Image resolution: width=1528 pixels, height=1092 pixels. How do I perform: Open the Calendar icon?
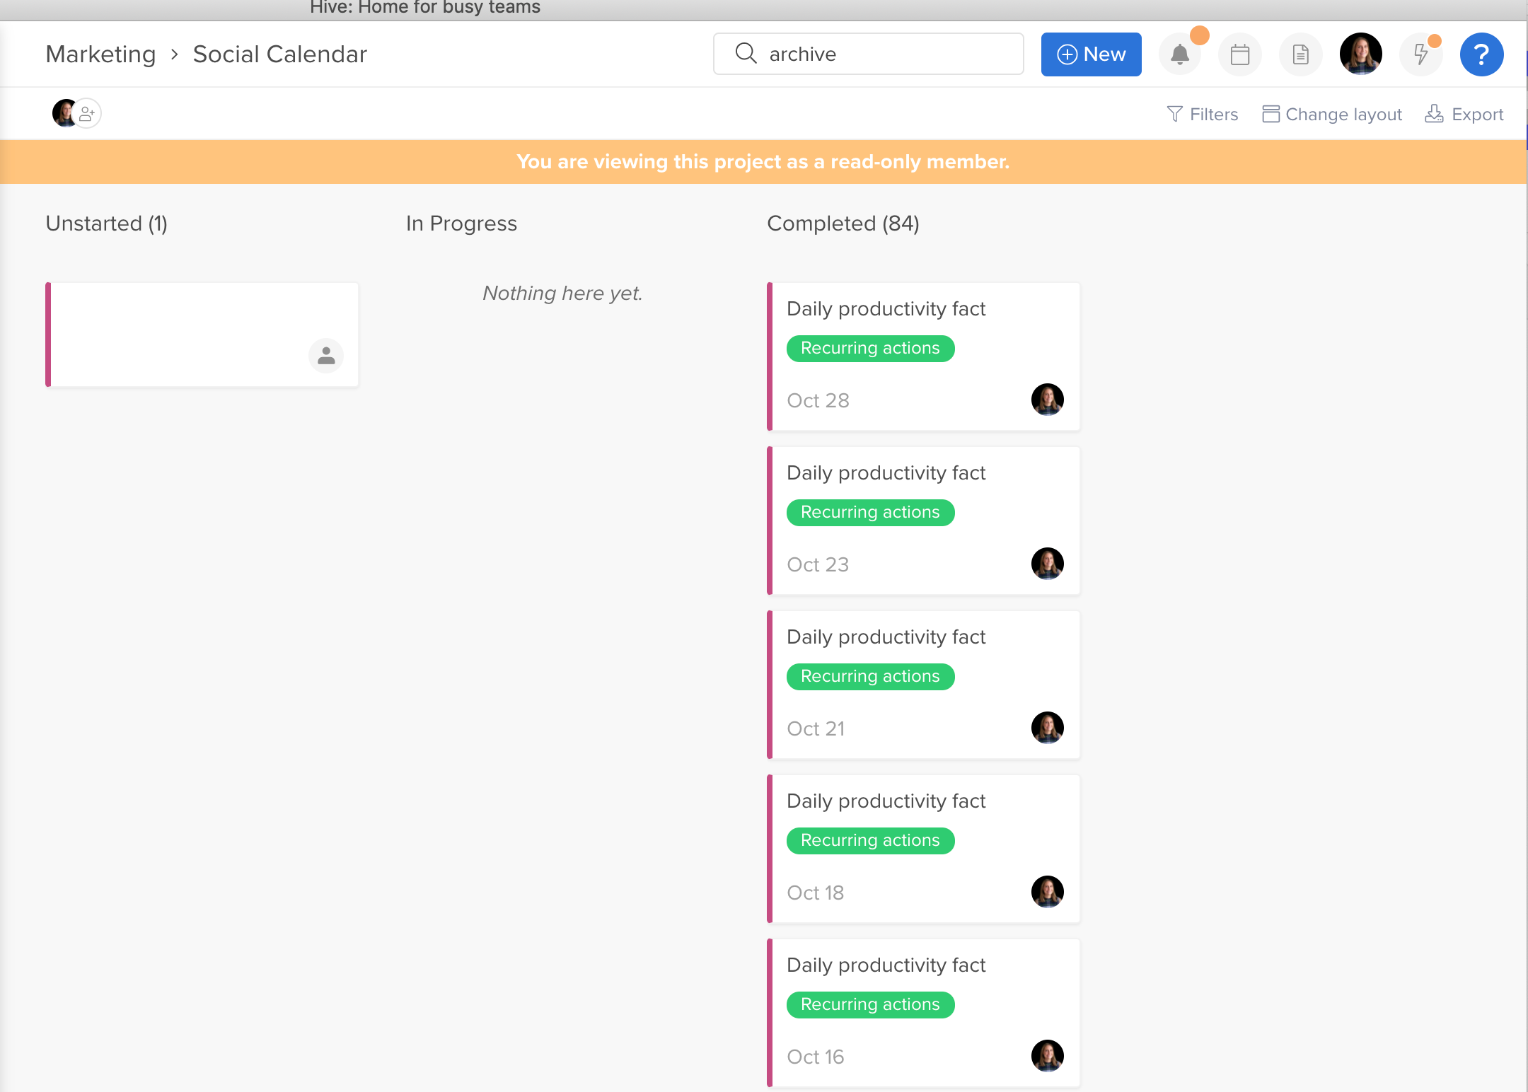[1239, 53]
